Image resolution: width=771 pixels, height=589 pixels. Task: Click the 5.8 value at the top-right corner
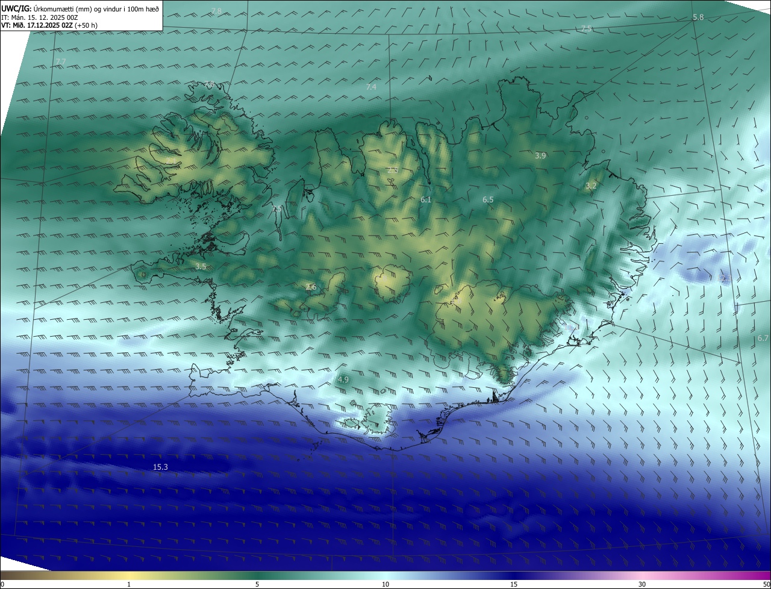698,17
